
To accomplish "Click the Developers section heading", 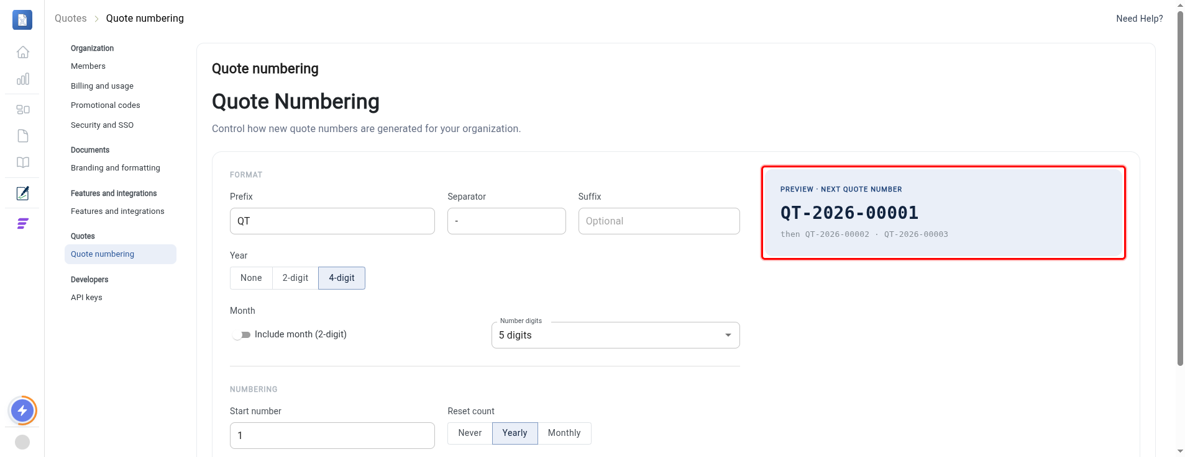I will coord(89,280).
